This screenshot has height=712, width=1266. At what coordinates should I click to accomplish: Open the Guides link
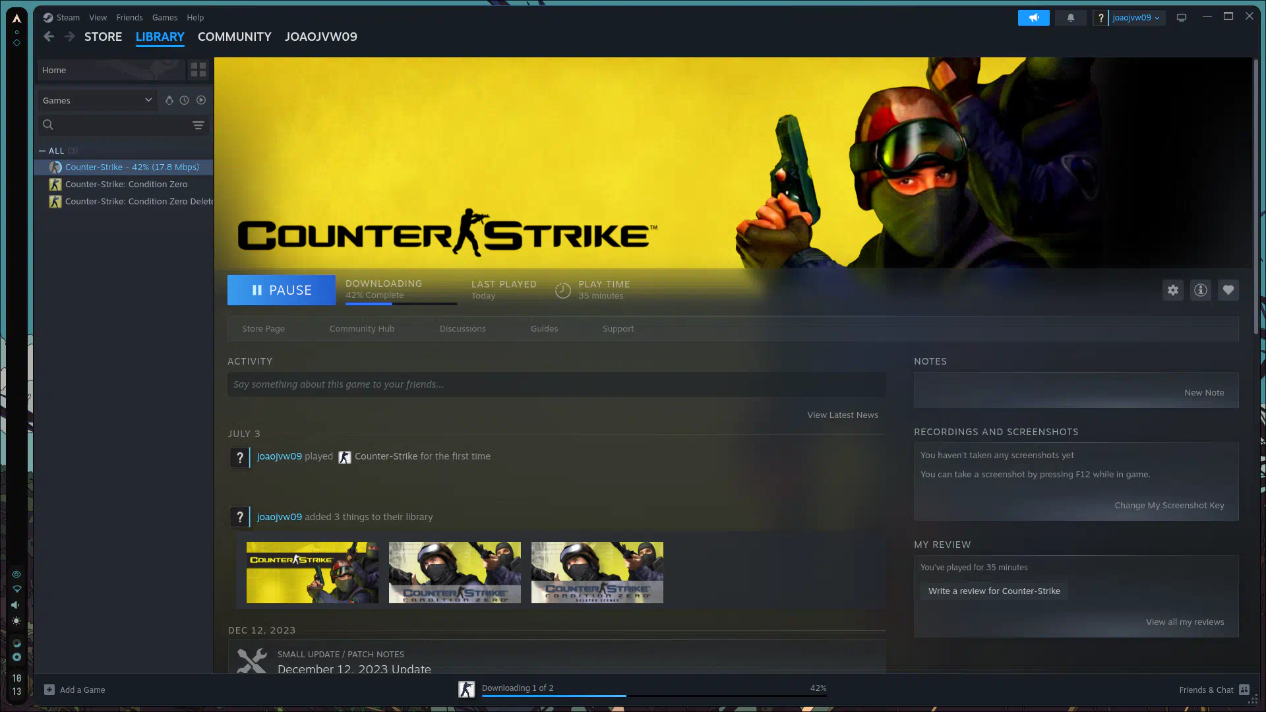[544, 328]
